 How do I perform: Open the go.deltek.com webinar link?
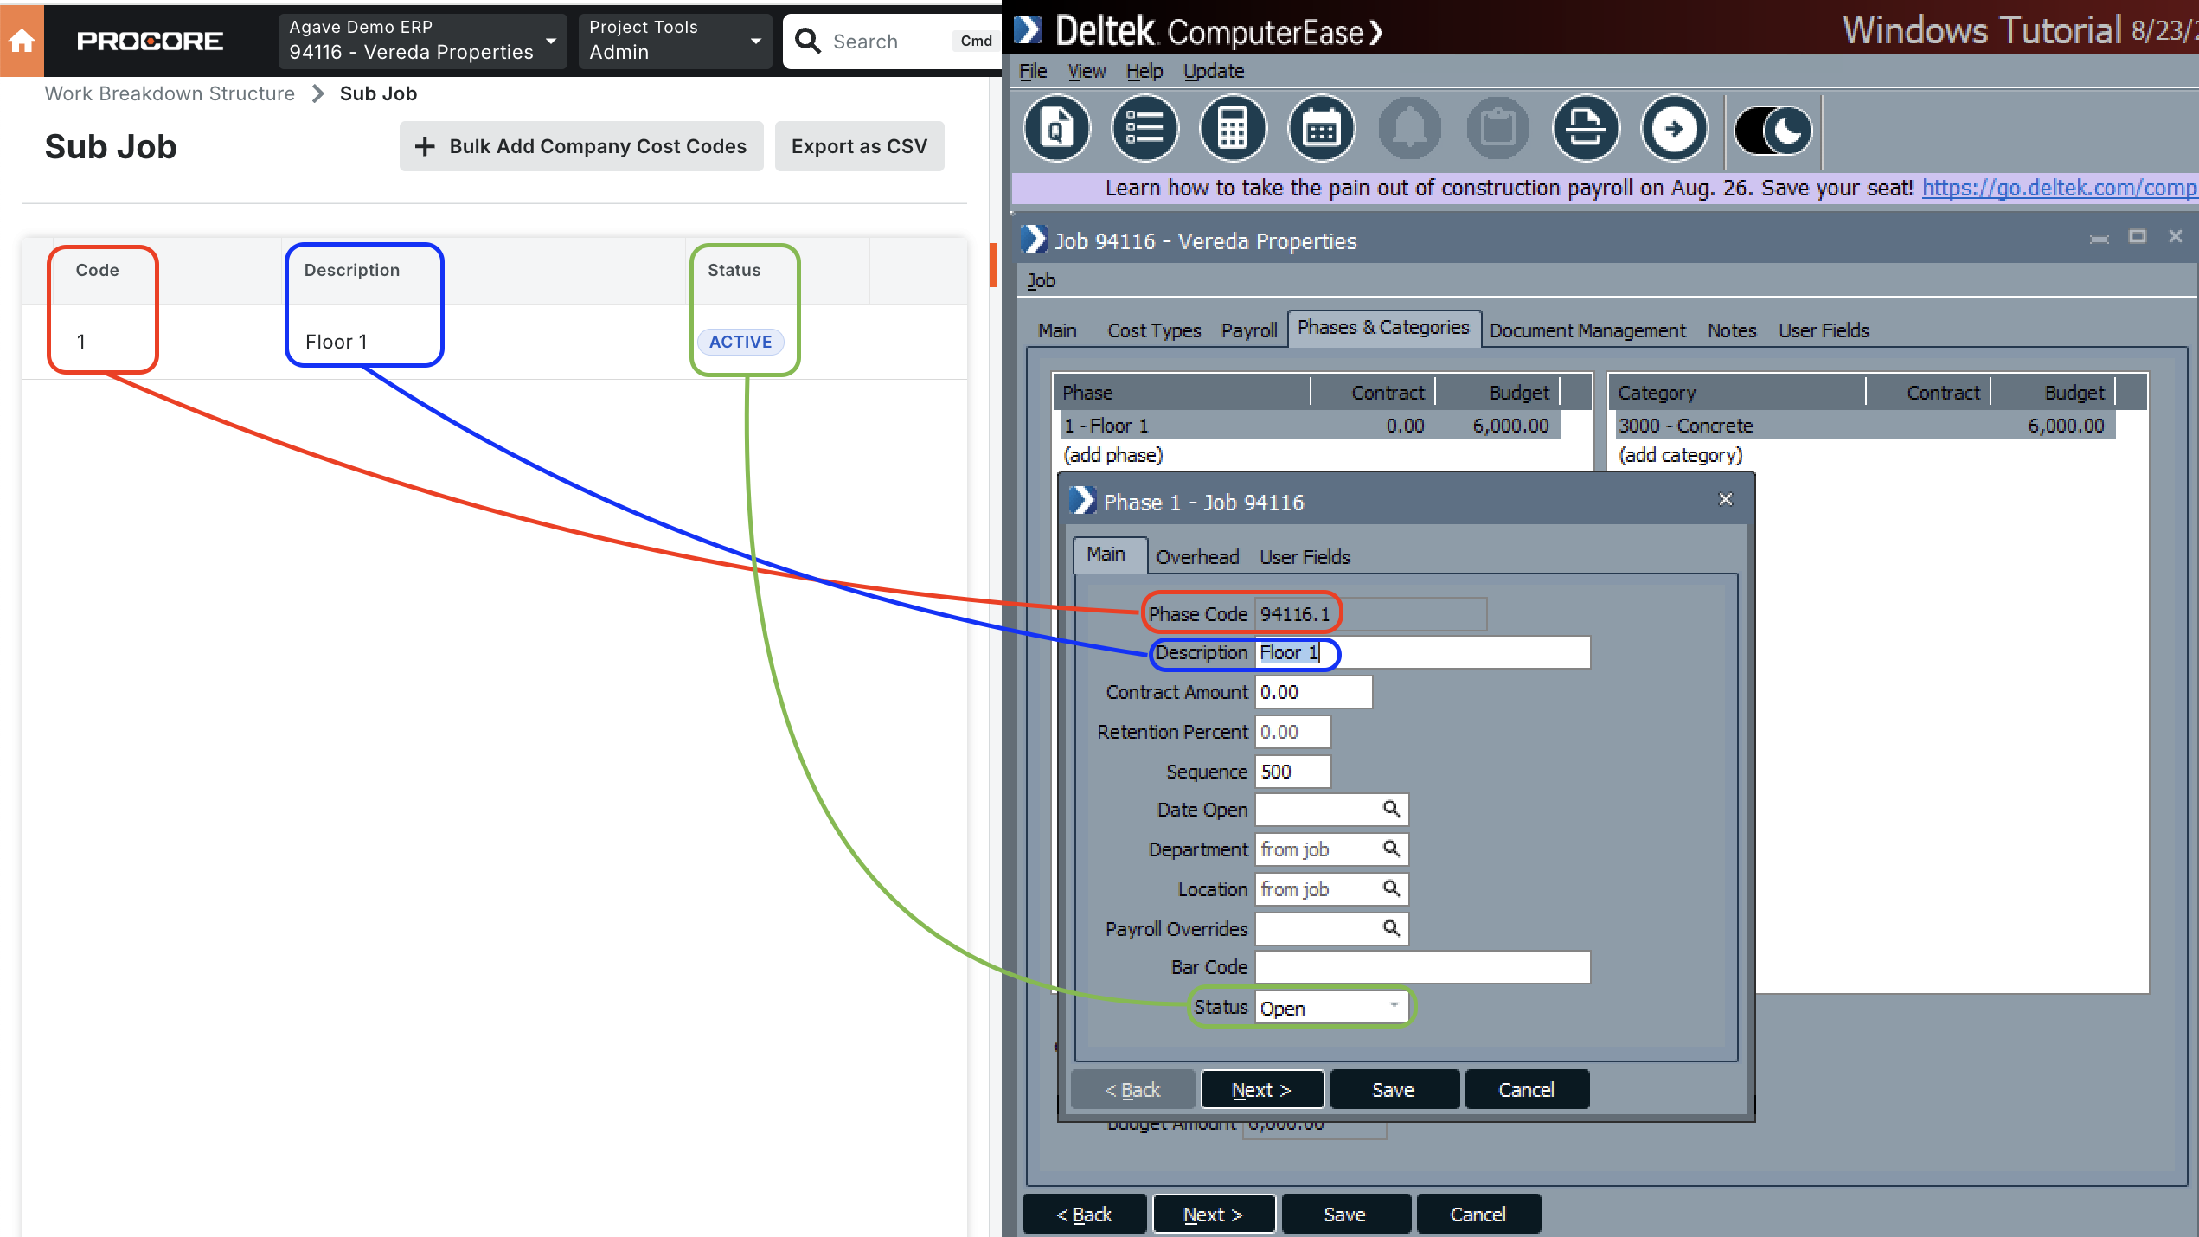tap(2059, 188)
